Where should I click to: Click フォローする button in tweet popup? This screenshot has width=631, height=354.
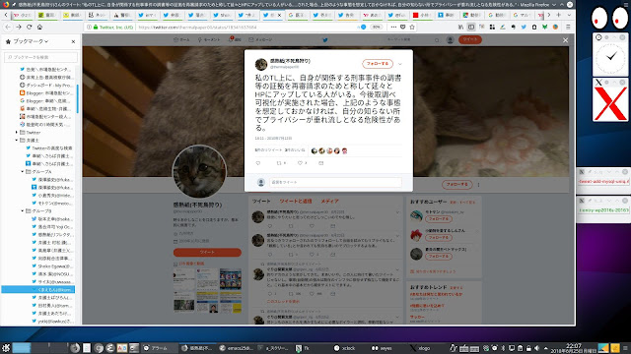pyautogui.click(x=378, y=63)
